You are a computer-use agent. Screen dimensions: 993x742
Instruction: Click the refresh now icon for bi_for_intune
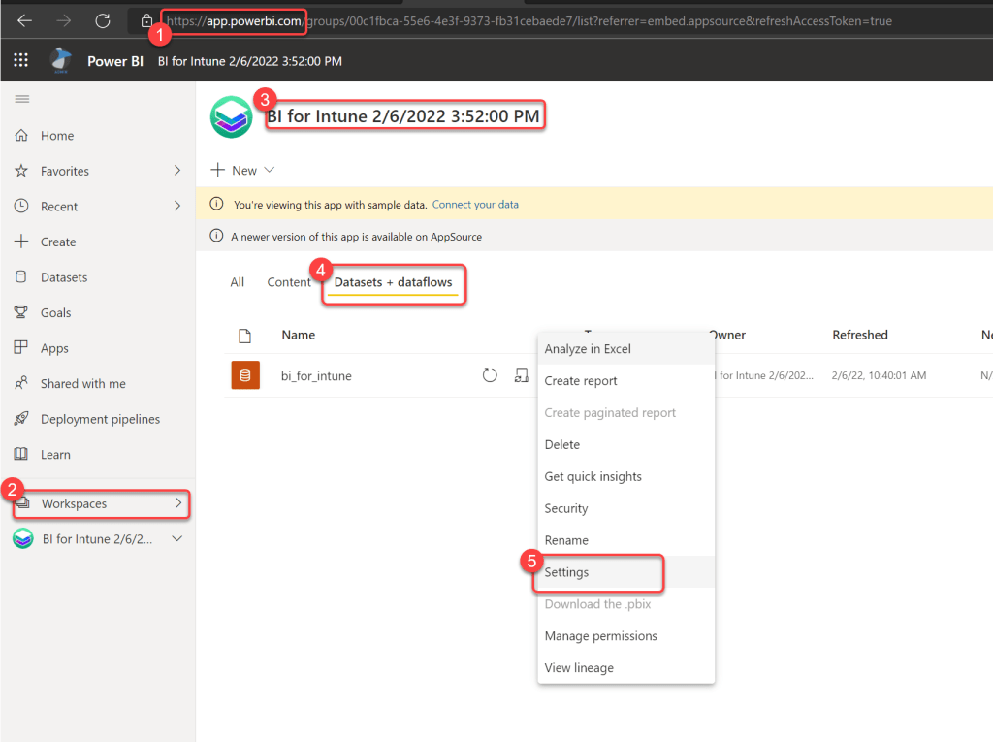coord(490,375)
